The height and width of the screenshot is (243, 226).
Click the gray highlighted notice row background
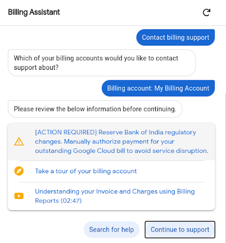(112, 142)
